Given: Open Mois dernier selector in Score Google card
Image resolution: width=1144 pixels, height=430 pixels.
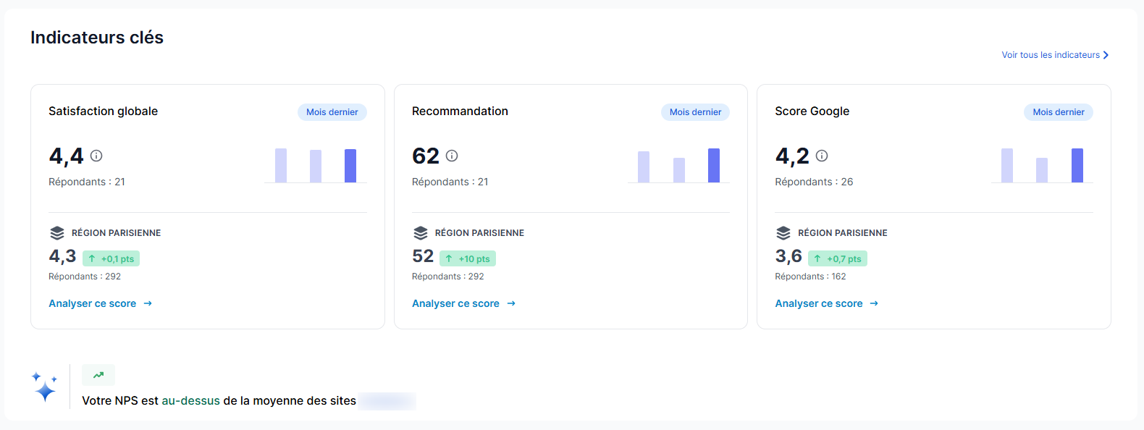Looking at the screenshot, I should 1058,112.
